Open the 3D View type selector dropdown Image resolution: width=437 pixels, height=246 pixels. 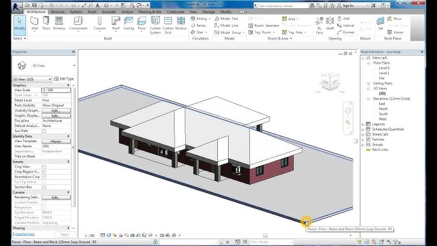tap(32, 79)
